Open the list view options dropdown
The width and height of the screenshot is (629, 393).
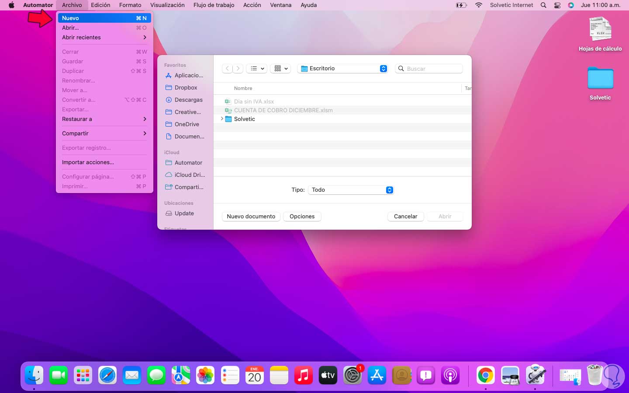tap(257, 69)
